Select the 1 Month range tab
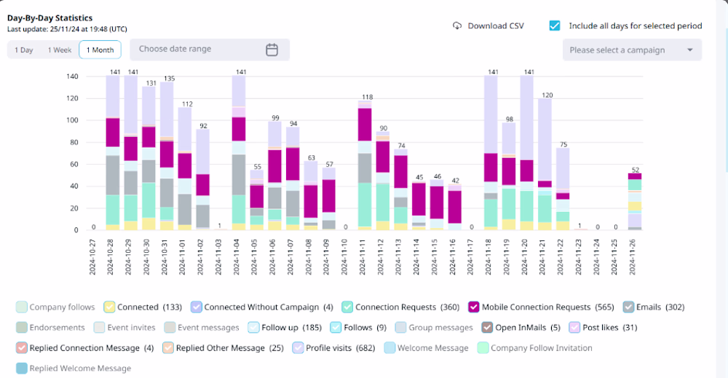The width and height of the screenshot is (728, 378). [x=100, y=50]
